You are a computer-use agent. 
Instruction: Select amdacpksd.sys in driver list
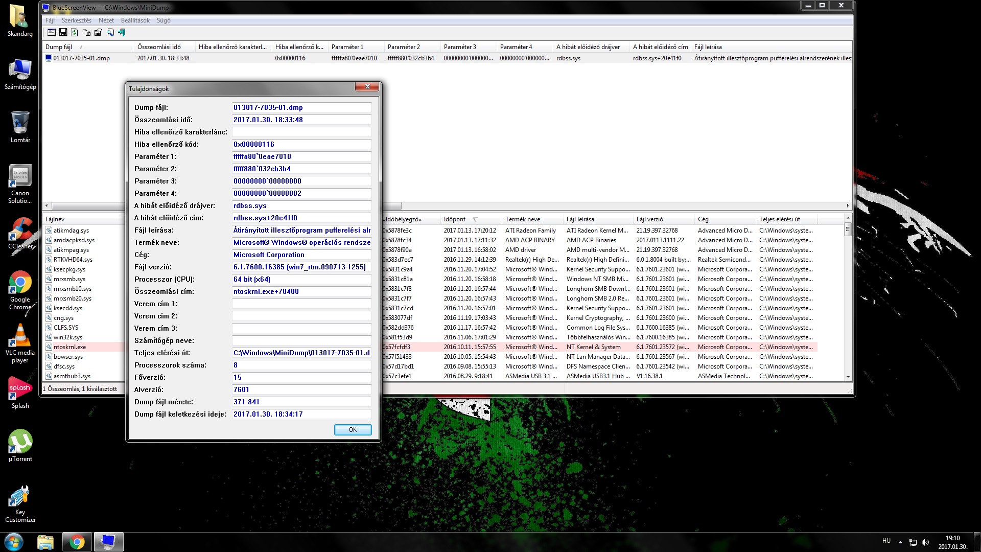coord(74,240)
